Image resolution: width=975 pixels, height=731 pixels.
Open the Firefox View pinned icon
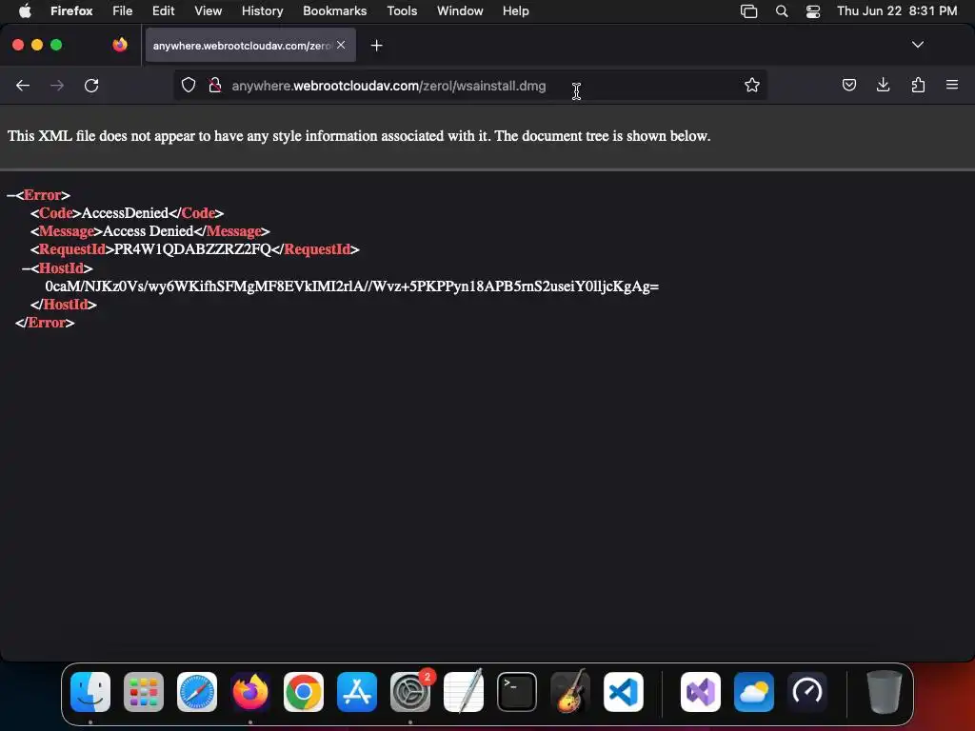120,45
